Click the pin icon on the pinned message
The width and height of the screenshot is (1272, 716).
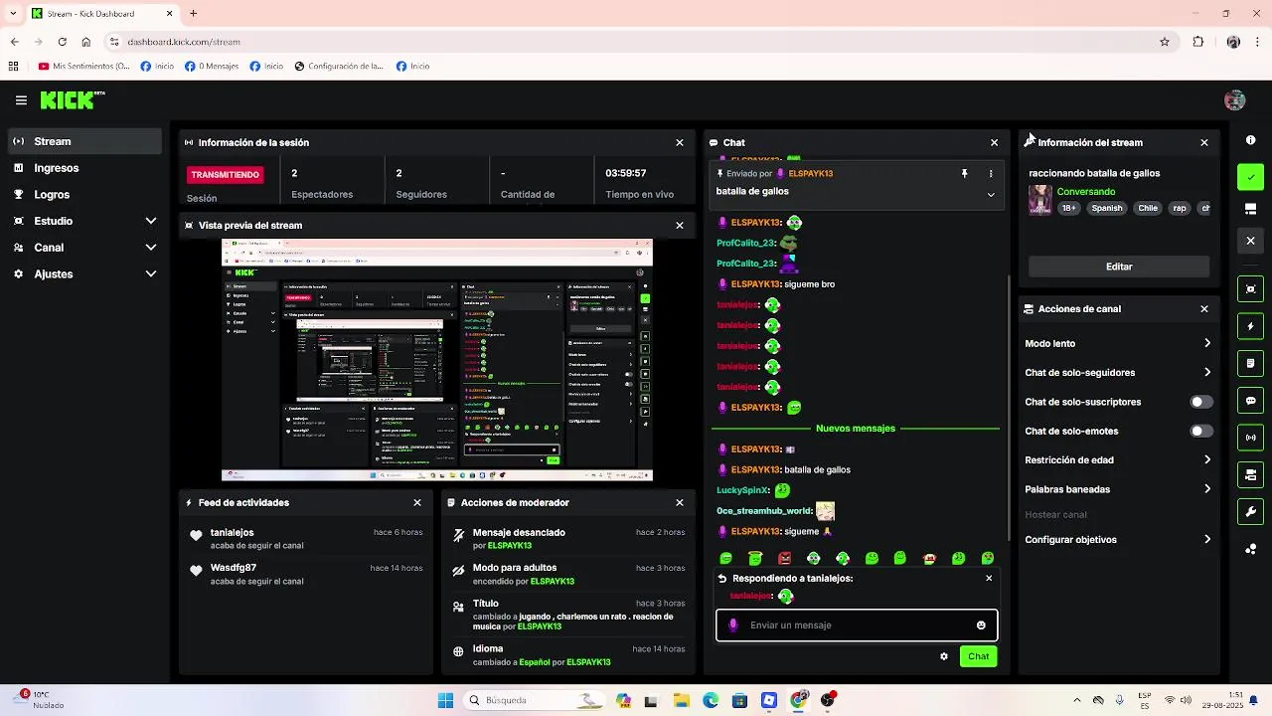tap(964, 173)
